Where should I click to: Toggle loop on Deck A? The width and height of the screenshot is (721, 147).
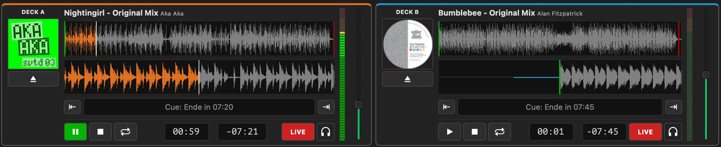pos(125,132)
